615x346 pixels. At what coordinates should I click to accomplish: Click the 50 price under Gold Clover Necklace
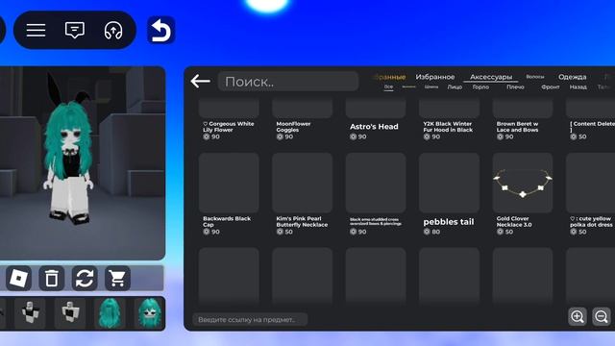pyautogui.click(x=504, y=232)
